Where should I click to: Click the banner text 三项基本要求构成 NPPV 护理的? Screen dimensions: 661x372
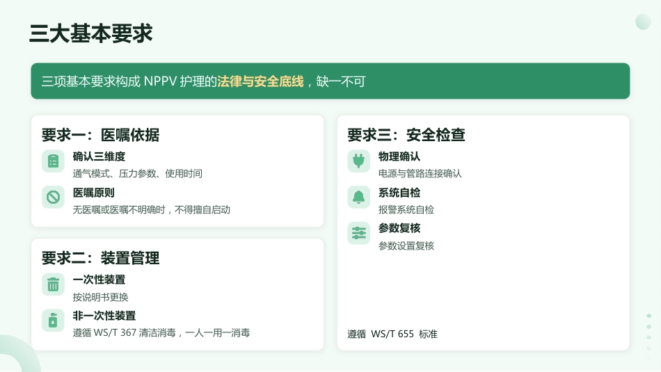[129, 81]
